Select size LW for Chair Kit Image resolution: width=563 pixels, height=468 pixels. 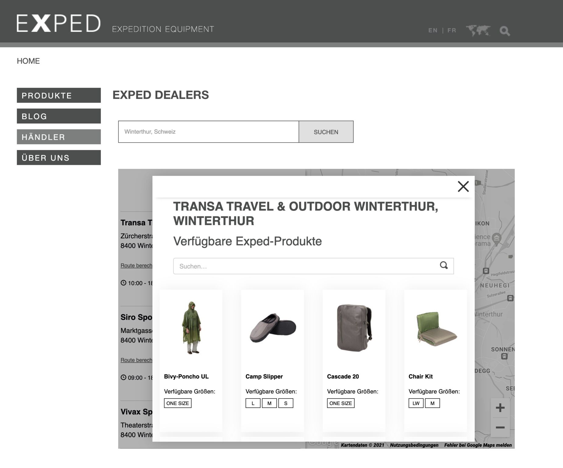[416, 403]
